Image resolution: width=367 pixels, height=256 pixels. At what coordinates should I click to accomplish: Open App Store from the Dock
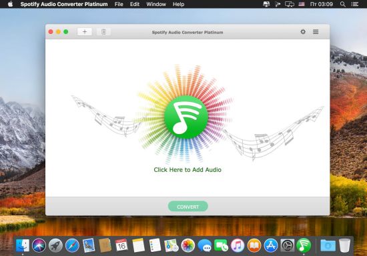pos(271,245)
